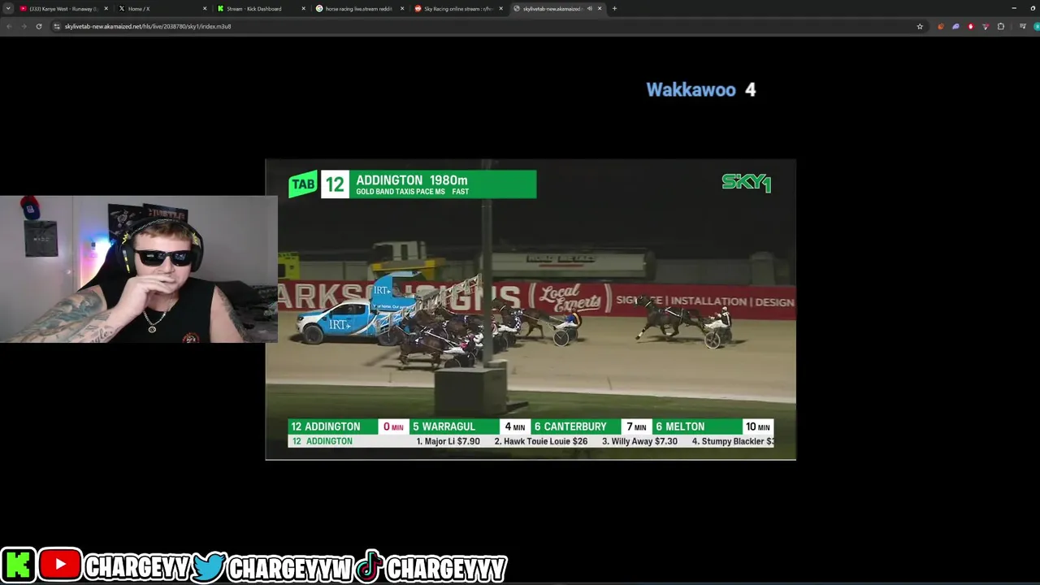This screenshot has width=1040, height=585.
Task: Close the Stream - Kick Dashboard tab
Action: coord(304,8)
